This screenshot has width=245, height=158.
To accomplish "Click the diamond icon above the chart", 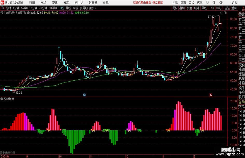I will click(x=221, y=13).
